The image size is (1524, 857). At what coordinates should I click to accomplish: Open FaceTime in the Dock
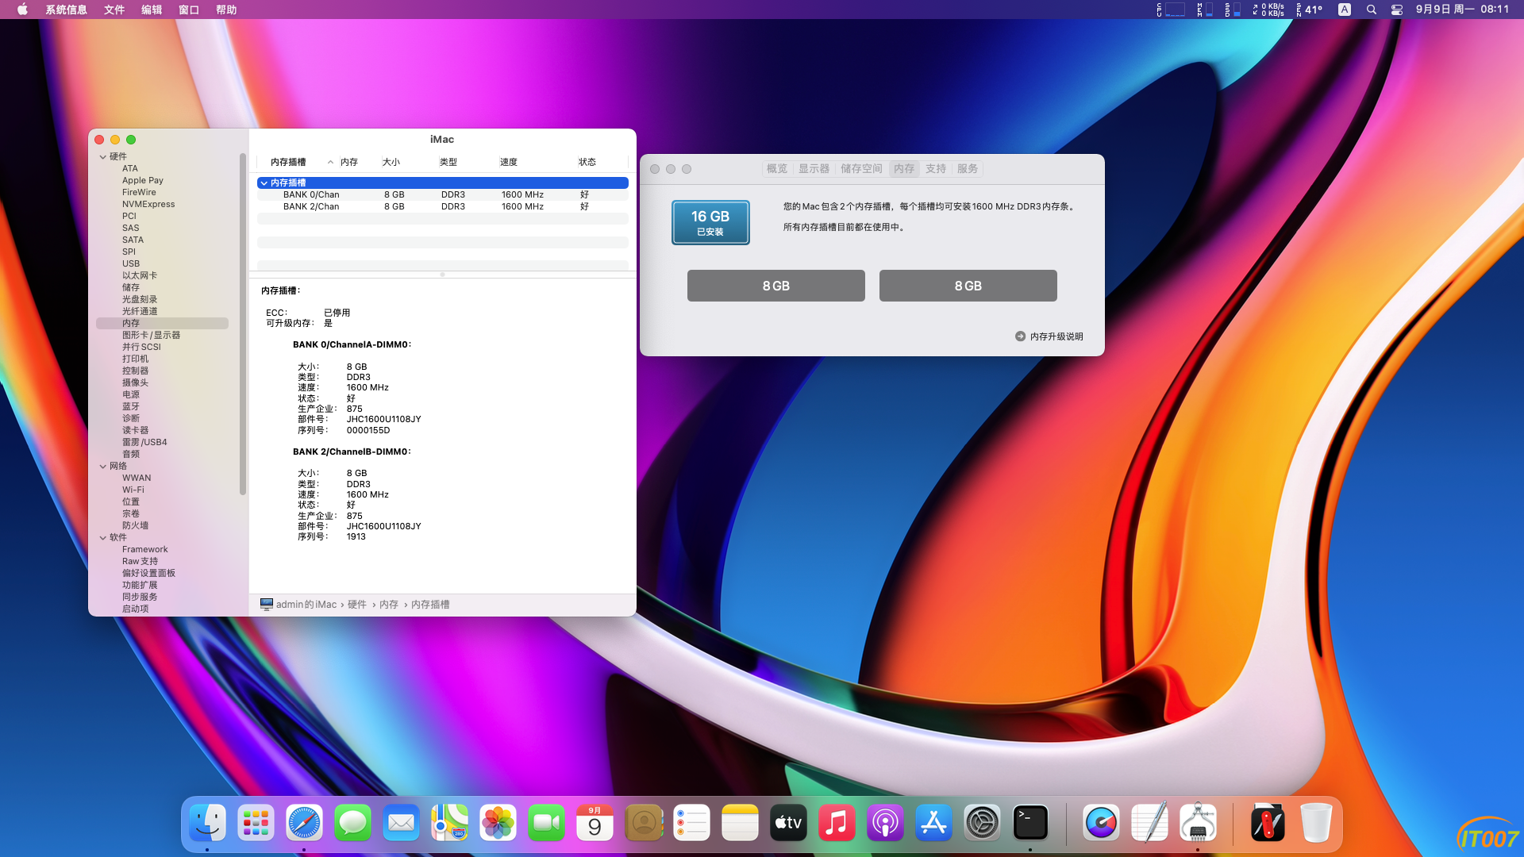[546, 823]
